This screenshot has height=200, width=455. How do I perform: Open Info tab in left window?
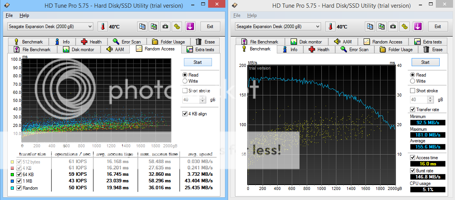click(x=63, y=42)
